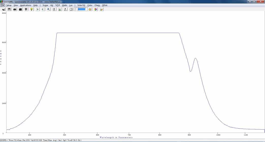Open the QDisk menu

[105, 5]
